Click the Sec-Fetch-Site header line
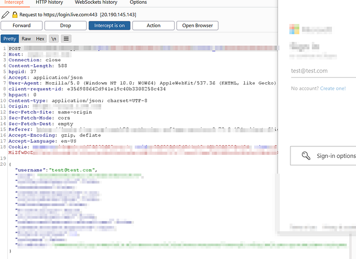The width and height of the screenshot is (356, 259). click(x=50, y=112)
